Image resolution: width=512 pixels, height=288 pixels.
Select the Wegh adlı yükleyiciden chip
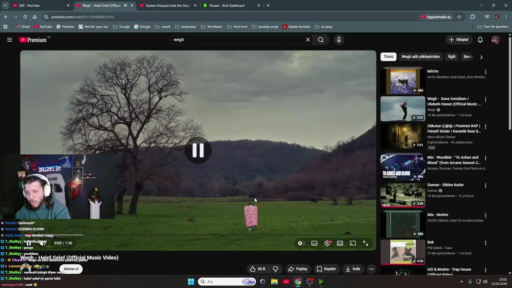420,57
